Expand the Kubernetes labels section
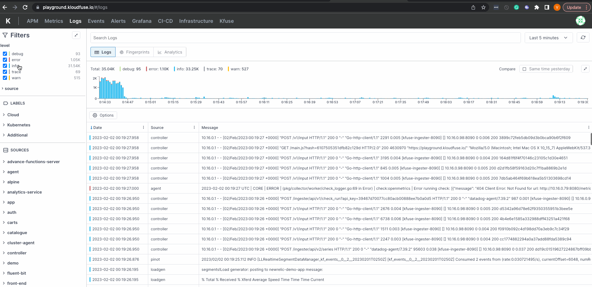592x287 pixels. pyautogui.click(x=19, y=125)
